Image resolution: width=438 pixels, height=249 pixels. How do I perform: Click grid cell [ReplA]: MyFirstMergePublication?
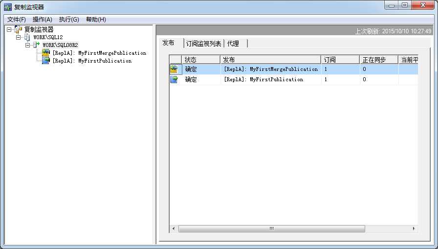coord(271,69)
